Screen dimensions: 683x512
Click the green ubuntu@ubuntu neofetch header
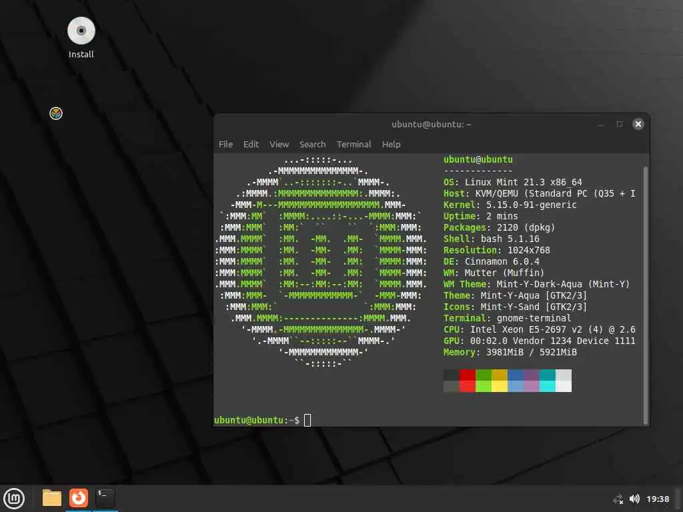click(478, 159)
